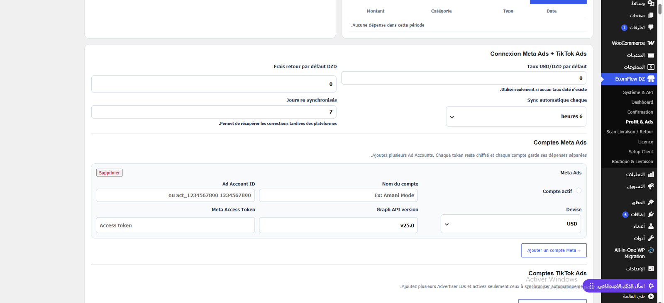Open the المدفوعات payments icon

tap(651, 67)
